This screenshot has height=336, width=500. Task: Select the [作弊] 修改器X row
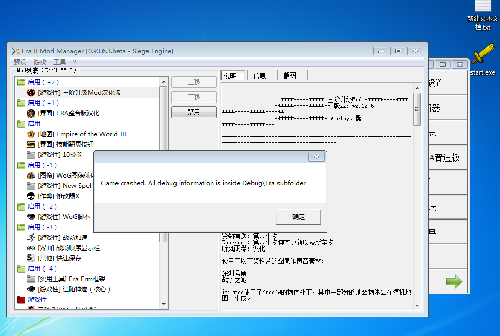[54, 196]
